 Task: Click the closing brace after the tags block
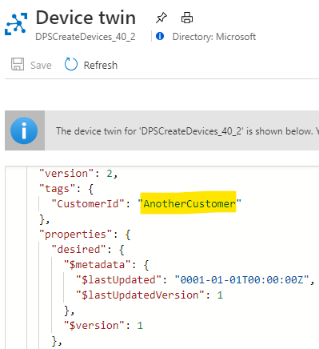(x=44, y=219)
